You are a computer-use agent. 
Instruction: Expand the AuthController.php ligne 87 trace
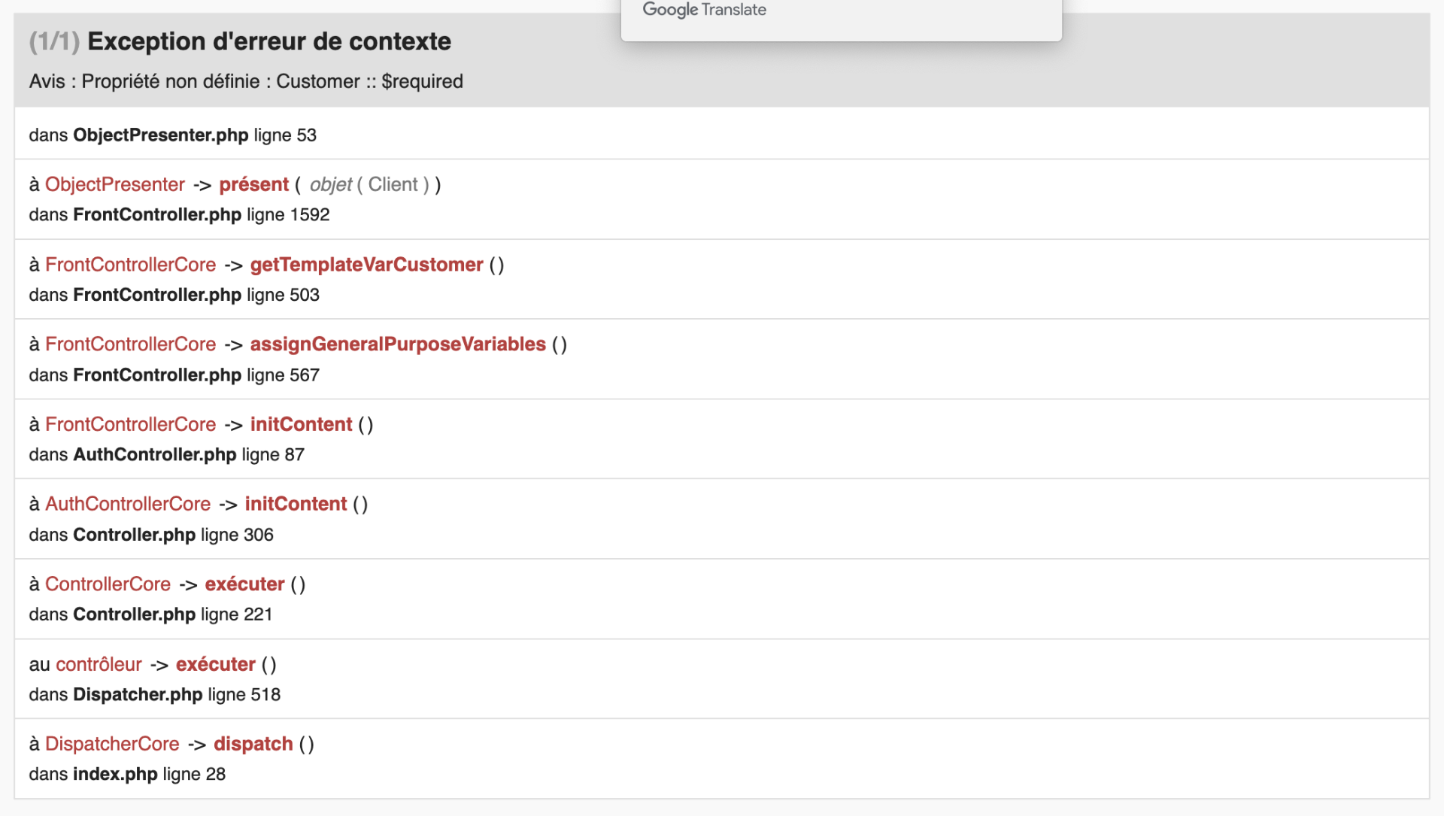click(166, 455)
